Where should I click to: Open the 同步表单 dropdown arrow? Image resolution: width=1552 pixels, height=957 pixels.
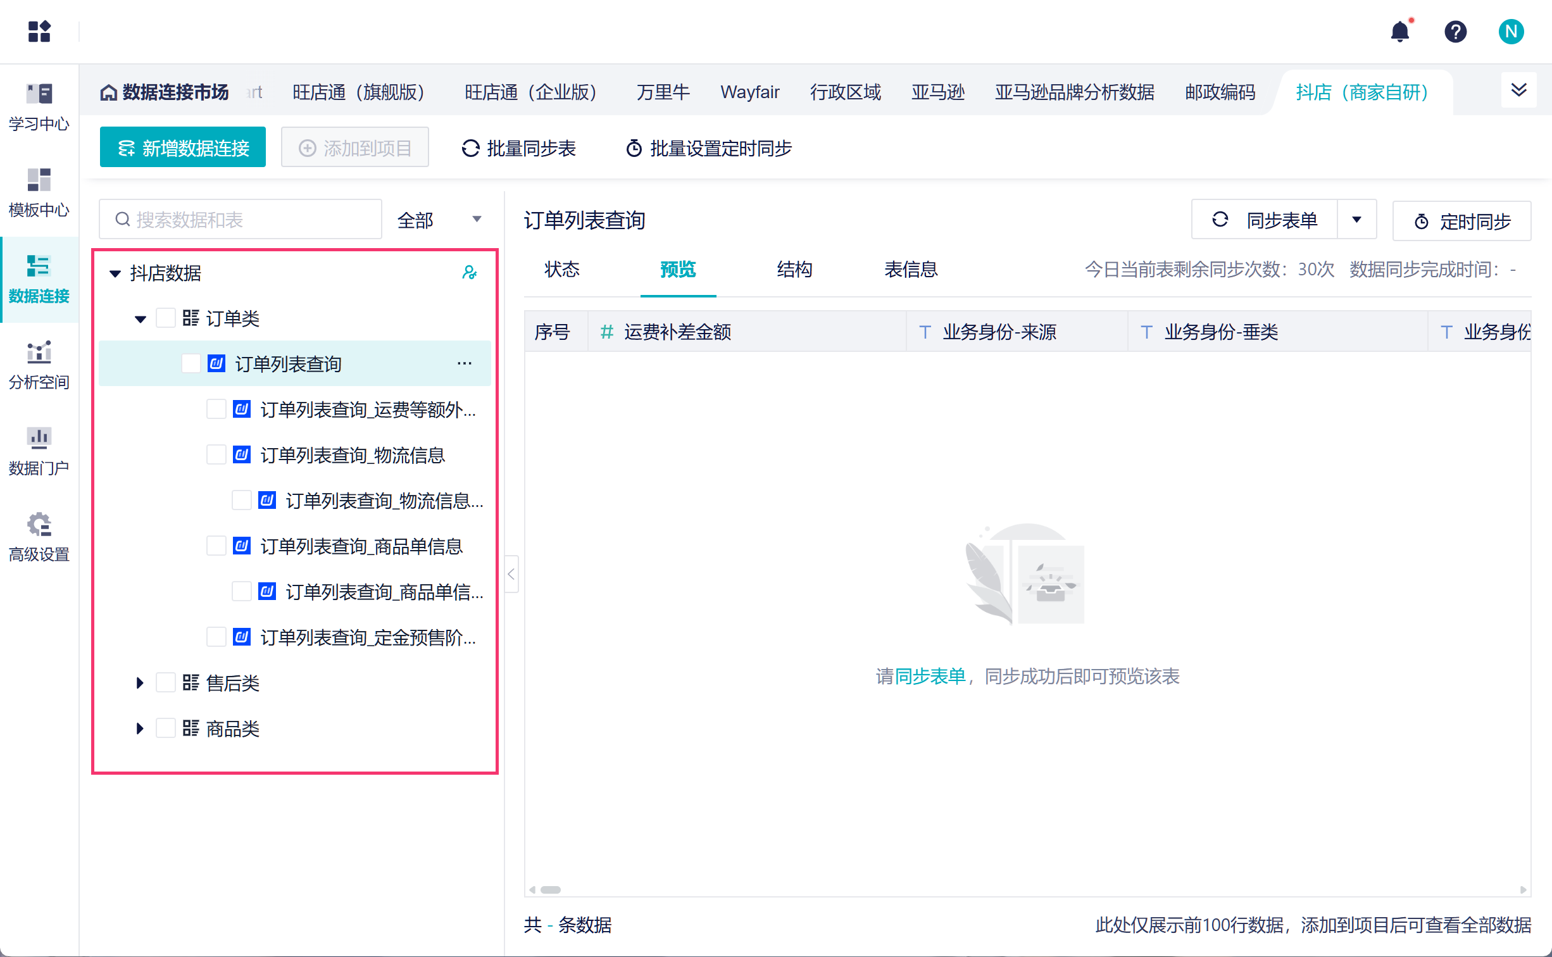point(1357,220)
